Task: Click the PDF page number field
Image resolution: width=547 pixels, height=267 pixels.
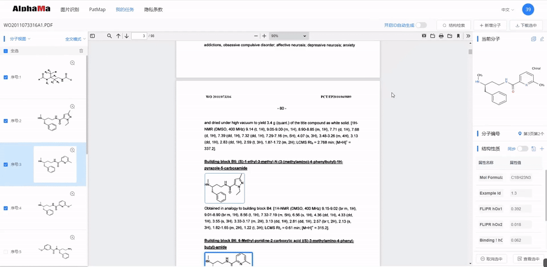Action: 139,36
